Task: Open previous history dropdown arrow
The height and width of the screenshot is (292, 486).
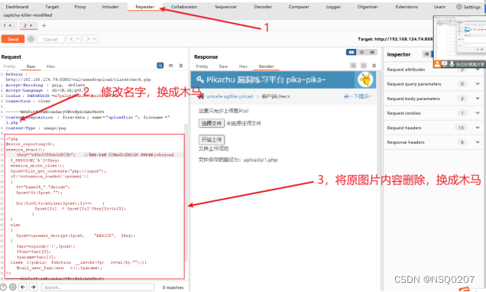Action: coord(78,39)
